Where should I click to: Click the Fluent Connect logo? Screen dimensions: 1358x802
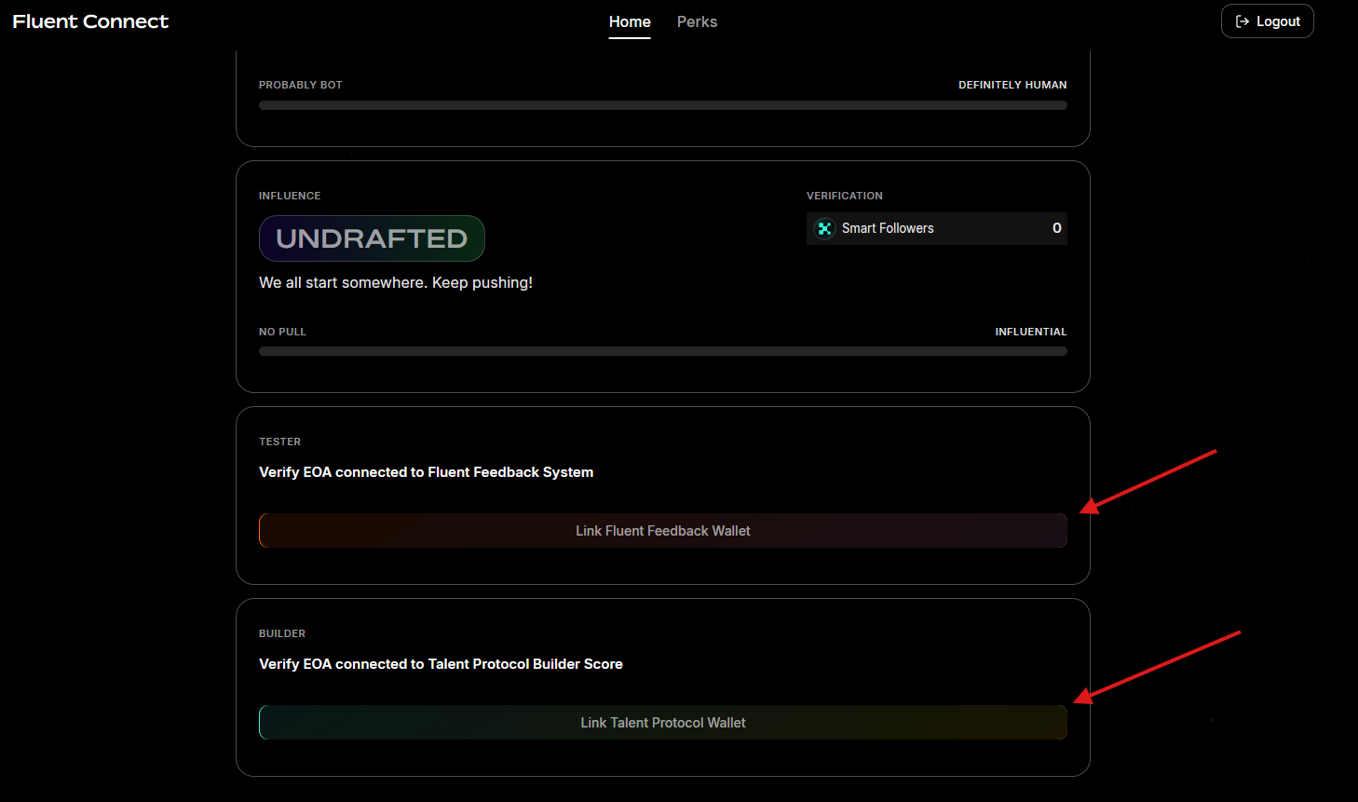click(90, 21)
